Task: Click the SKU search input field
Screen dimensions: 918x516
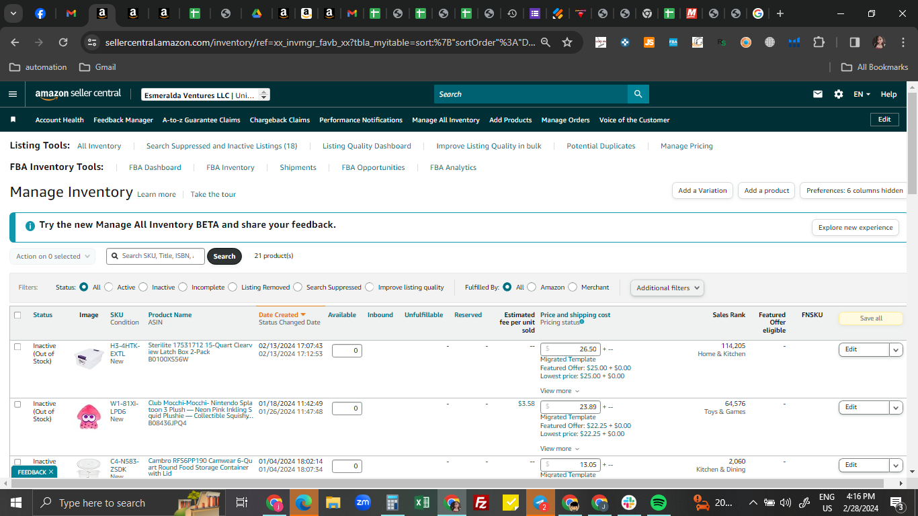Action: point(154,256)
